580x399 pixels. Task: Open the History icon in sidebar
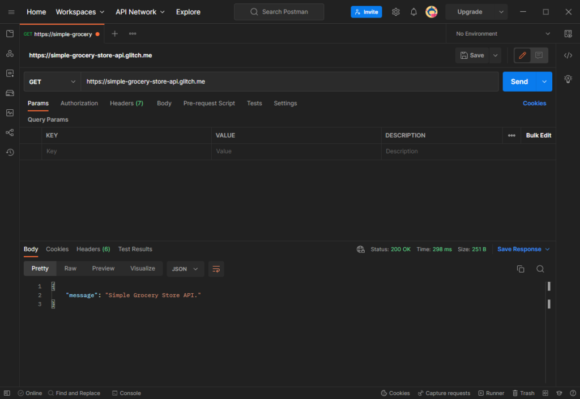coord(10,152)
